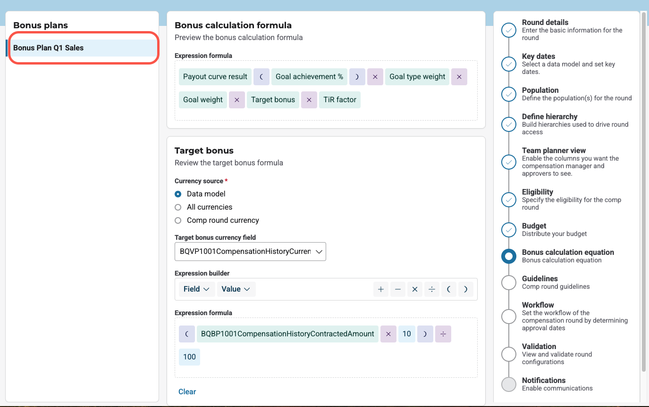Select the BQBP1001CompensationHistoryContractedAmount formula token
649x407 pixels.
287,334
